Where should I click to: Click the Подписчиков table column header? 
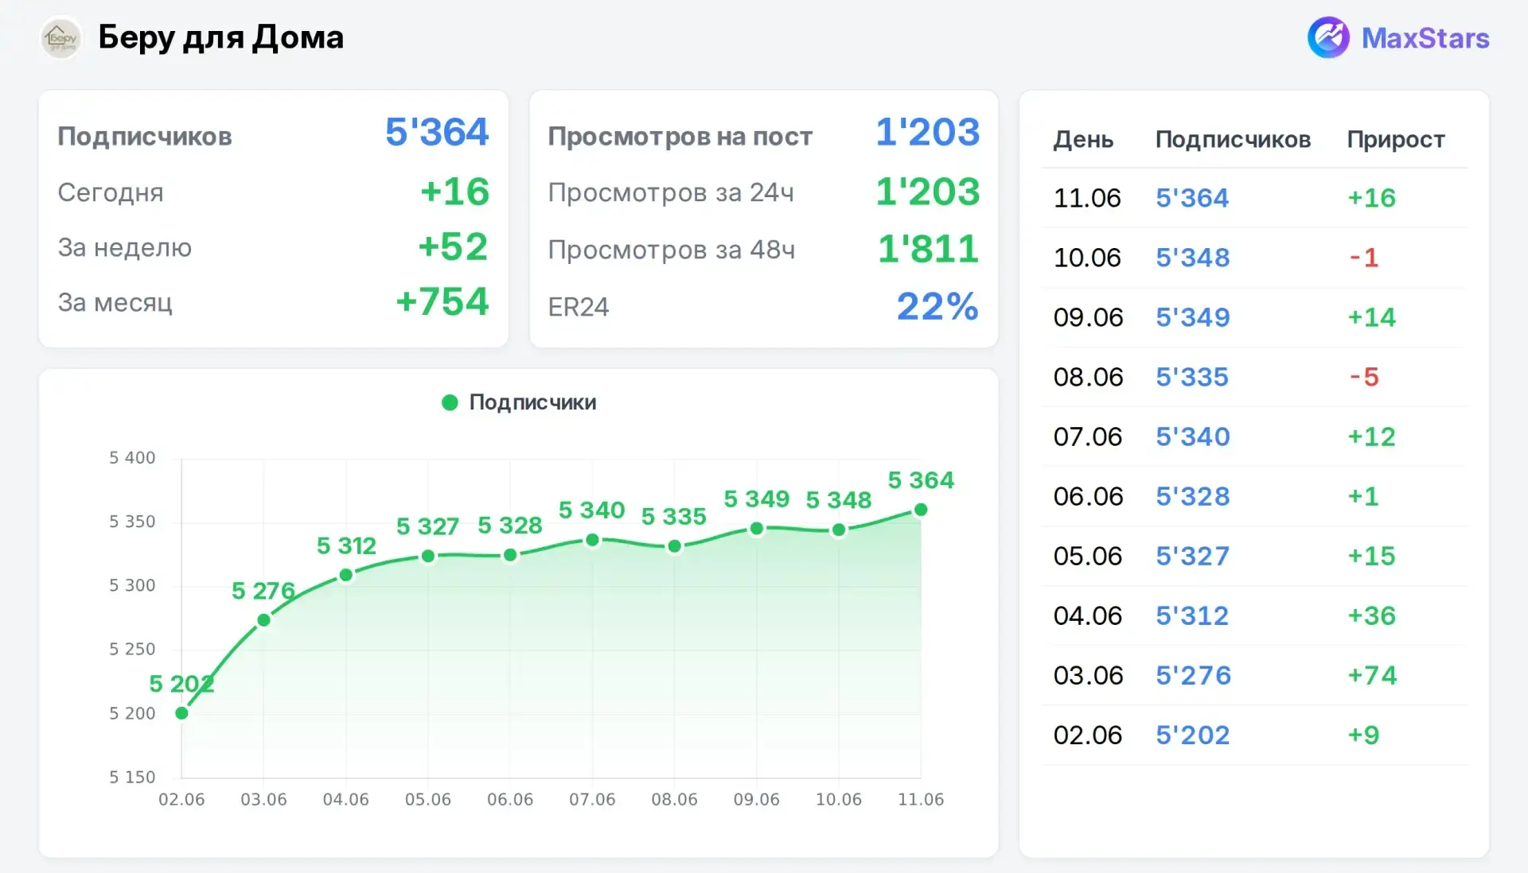pos(1233,139)
